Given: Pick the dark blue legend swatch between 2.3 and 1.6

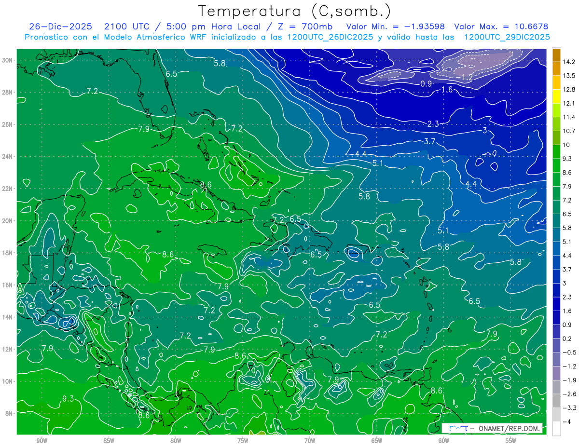Looking at the screenshot, I should click(556, 304).
